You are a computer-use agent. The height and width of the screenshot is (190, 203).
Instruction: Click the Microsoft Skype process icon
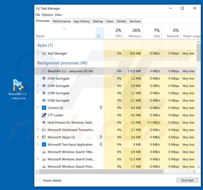pos(44,137)
